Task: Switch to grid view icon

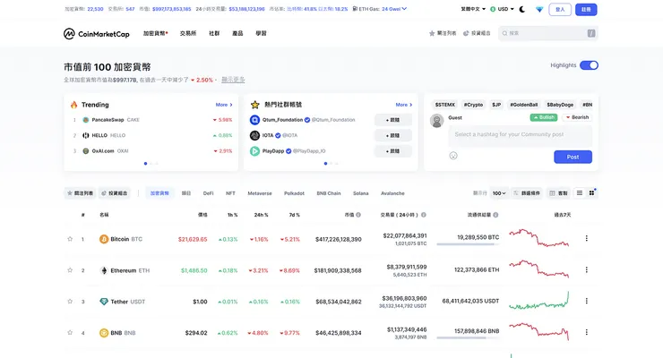Action: (x=591, y=193)
